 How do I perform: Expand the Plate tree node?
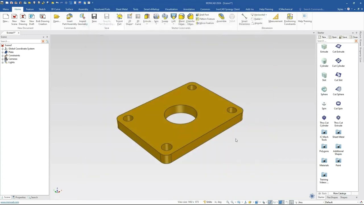coord(3,52)
